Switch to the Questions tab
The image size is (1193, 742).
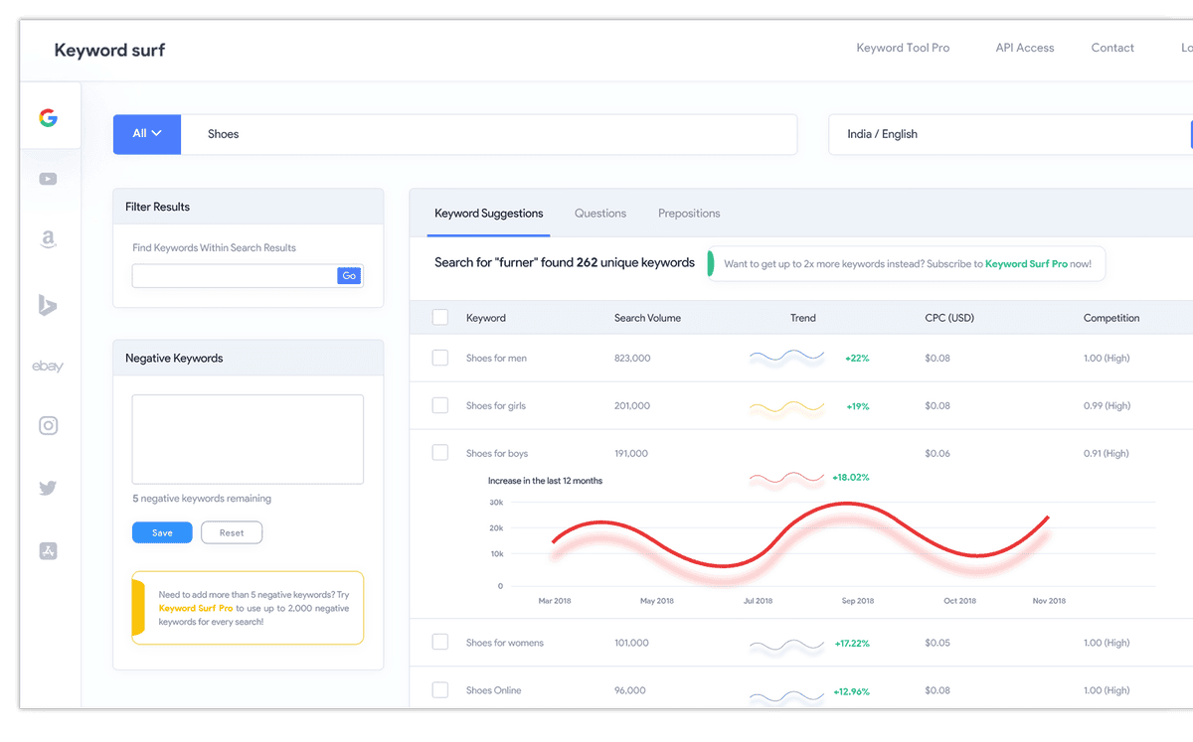(x=599, y=213)
